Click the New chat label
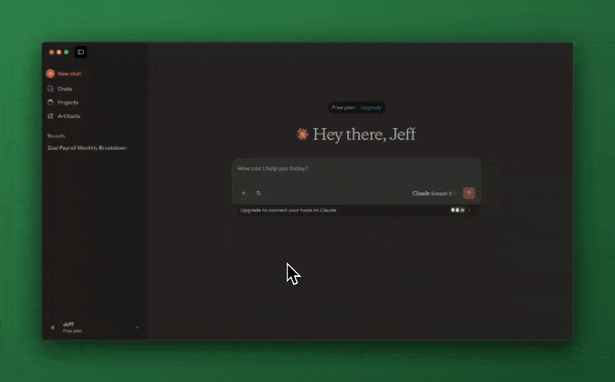 (x=69, y=74)
